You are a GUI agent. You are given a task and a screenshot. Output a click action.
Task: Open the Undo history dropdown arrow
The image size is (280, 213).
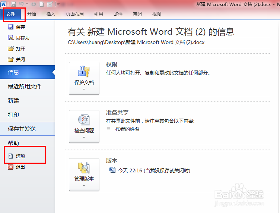27,4
